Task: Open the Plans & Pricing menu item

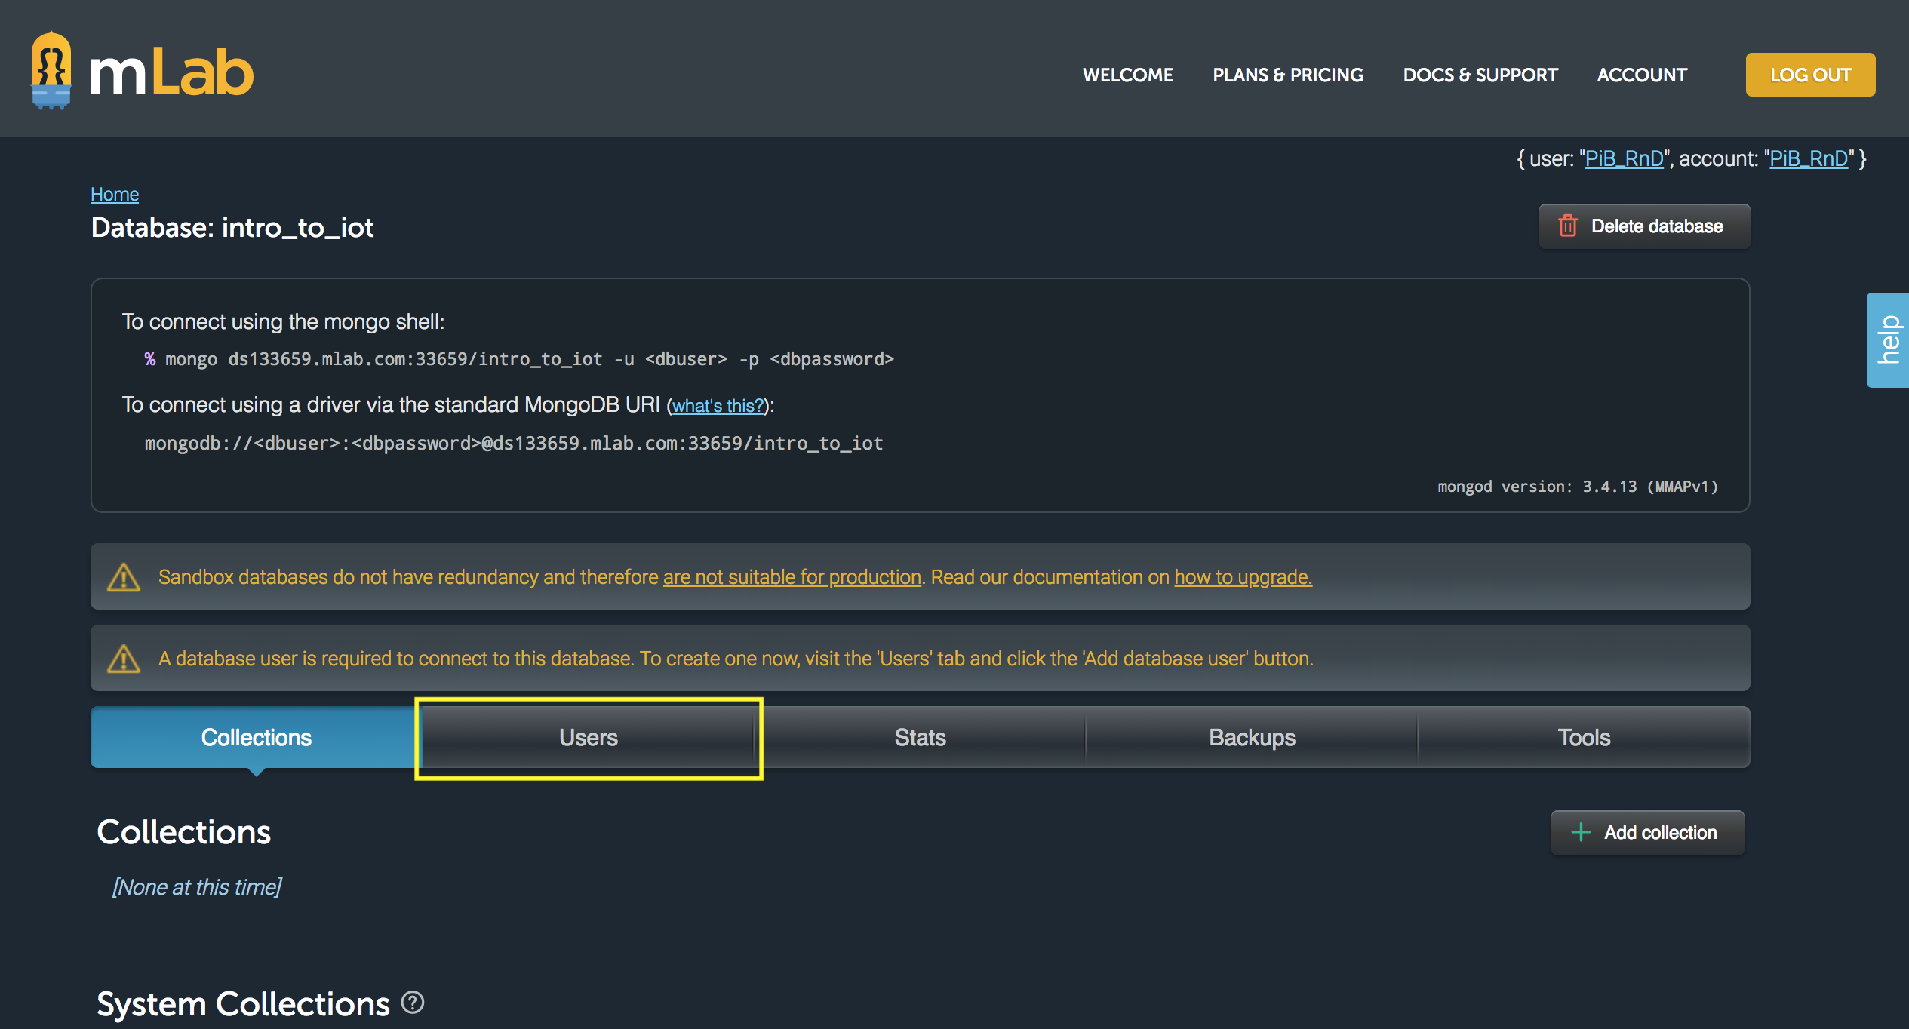Action: [1288, 75]
